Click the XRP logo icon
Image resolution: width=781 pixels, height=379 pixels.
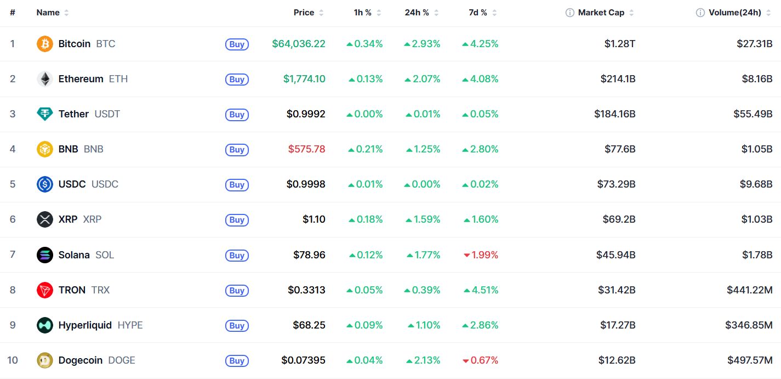pyautogui.click(x=45, y=219)
